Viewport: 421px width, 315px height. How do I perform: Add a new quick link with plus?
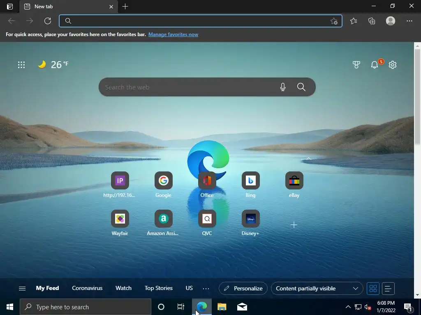(294, 225)
